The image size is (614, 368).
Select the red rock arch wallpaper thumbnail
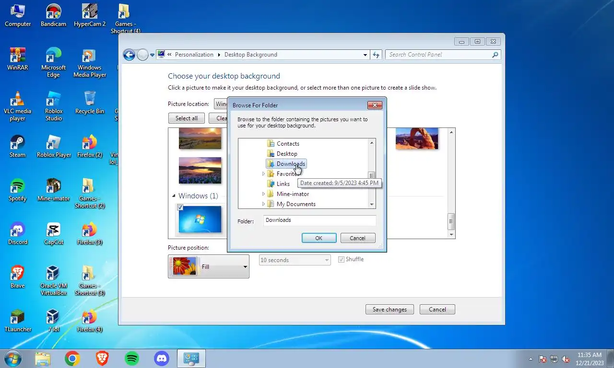(x=417, y=138)
